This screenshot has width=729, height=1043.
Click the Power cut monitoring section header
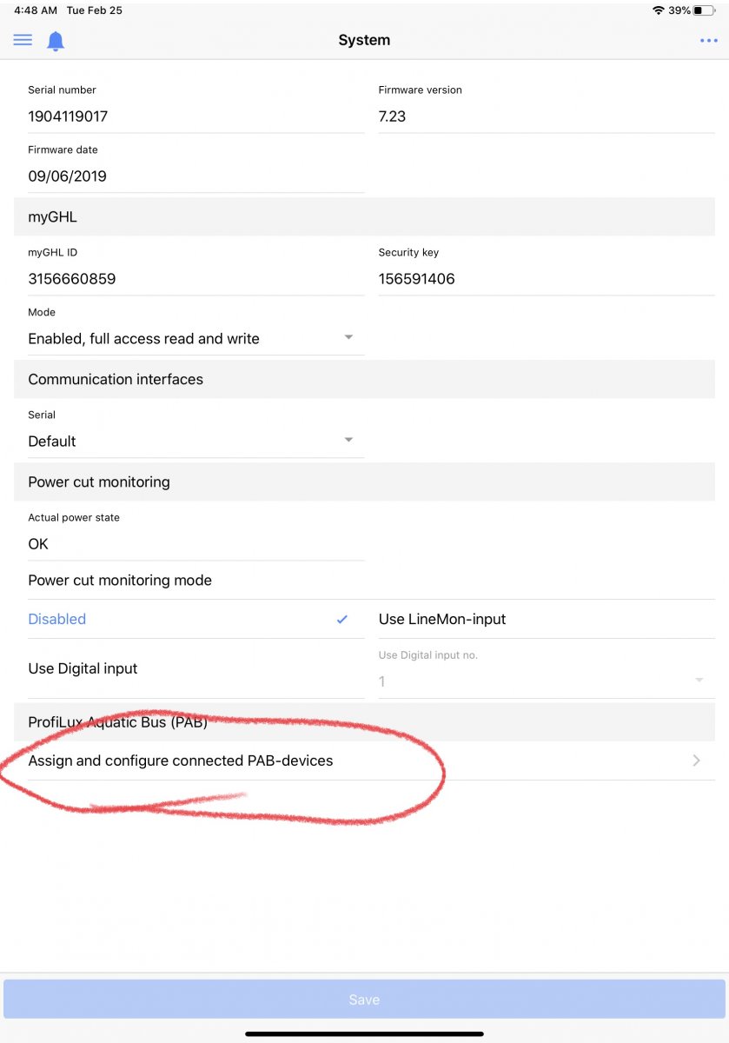[364, 482]
